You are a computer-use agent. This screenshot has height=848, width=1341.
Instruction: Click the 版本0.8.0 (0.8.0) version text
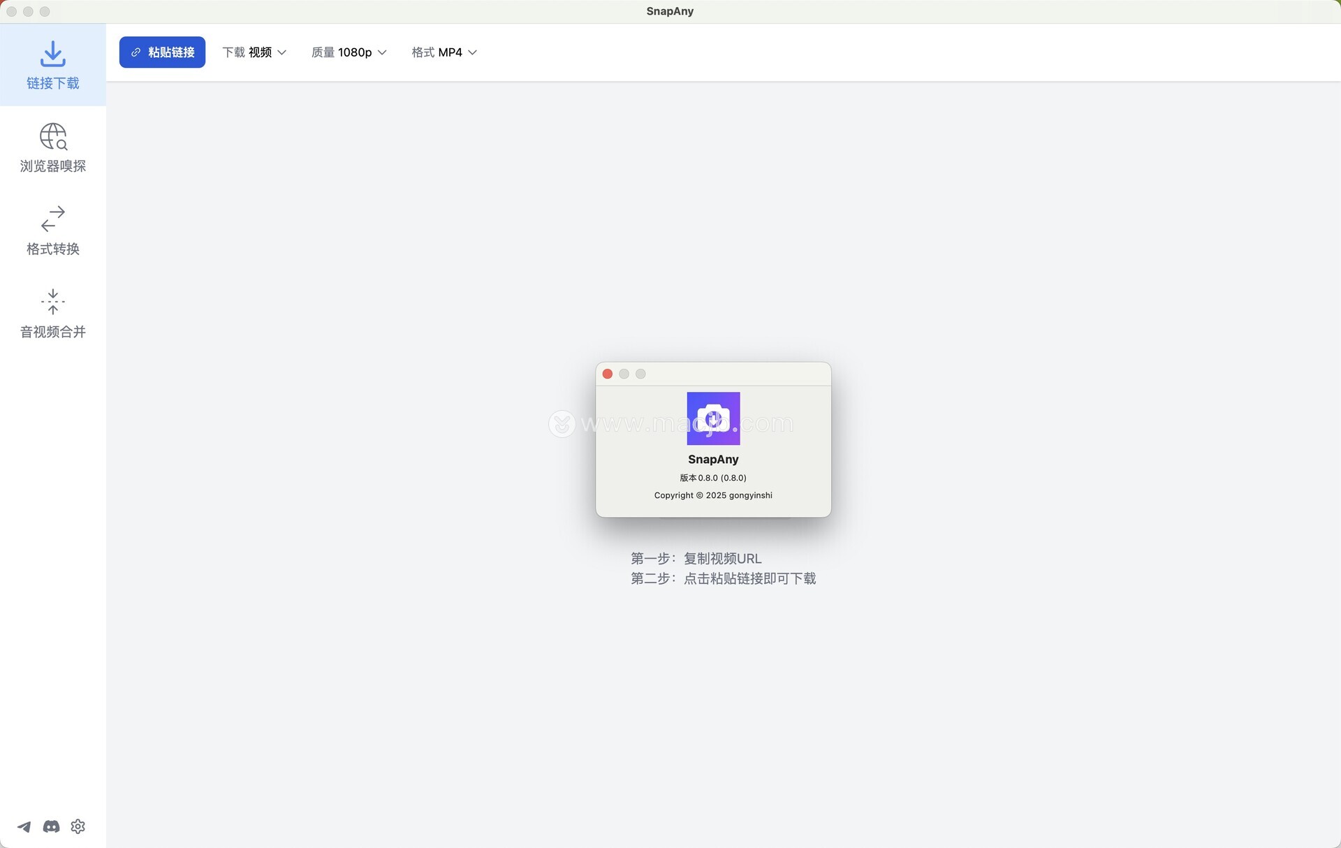pyautogui.click(x=713, y=478)
